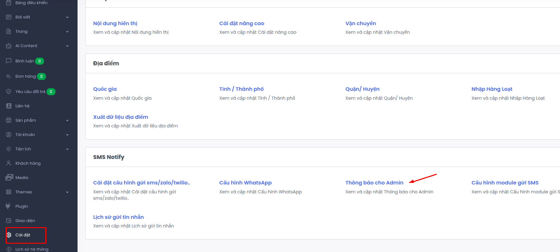Open Quận/ Huyện link
560x252 pixels.
point(362,89)
